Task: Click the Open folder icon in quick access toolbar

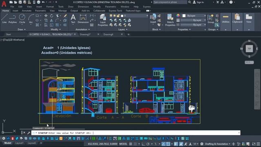Action: (x=15, y=2)
